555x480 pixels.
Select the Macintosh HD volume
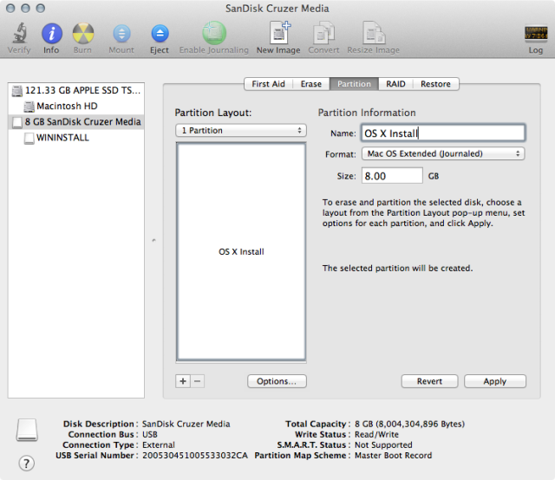click(76, 106)
